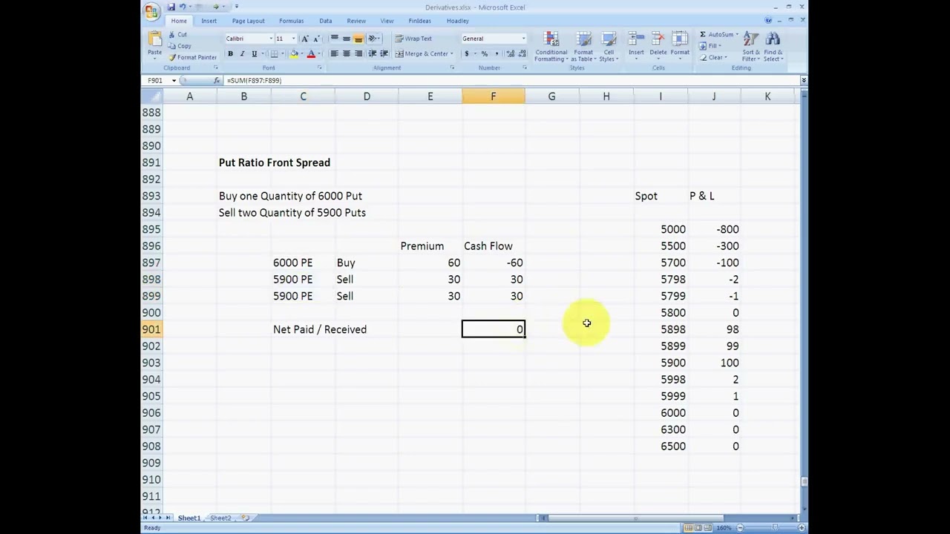Viewport: 950px width, 534px height.
Task: Undo the last action
Action: click(x=183, y=7)
